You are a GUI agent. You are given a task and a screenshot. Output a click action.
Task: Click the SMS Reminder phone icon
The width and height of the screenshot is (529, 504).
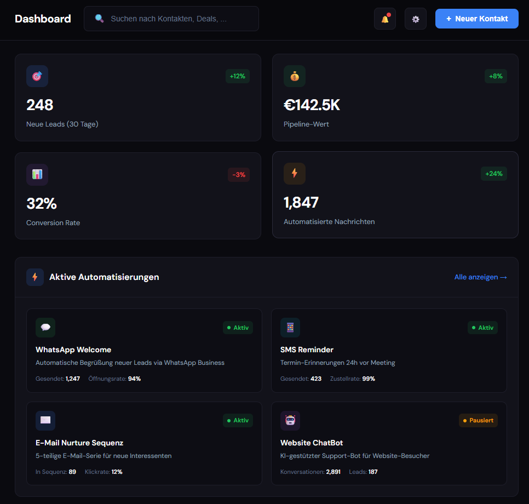pos(290,328)
